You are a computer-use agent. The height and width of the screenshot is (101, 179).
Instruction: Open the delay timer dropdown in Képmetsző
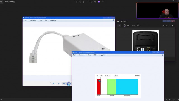(139, 26)
